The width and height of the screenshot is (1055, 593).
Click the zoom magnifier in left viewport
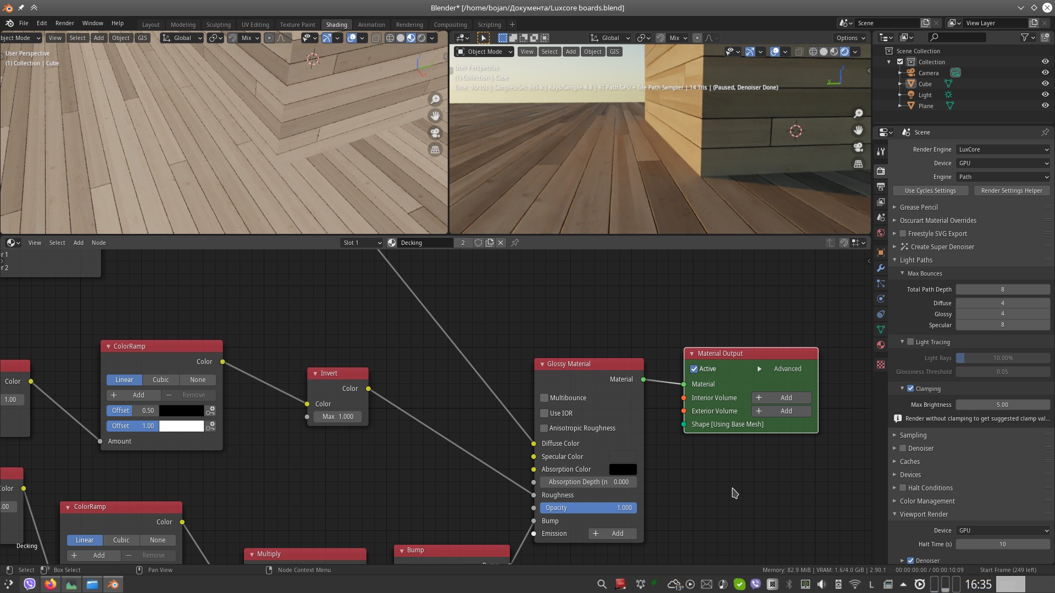click(435, 99)
